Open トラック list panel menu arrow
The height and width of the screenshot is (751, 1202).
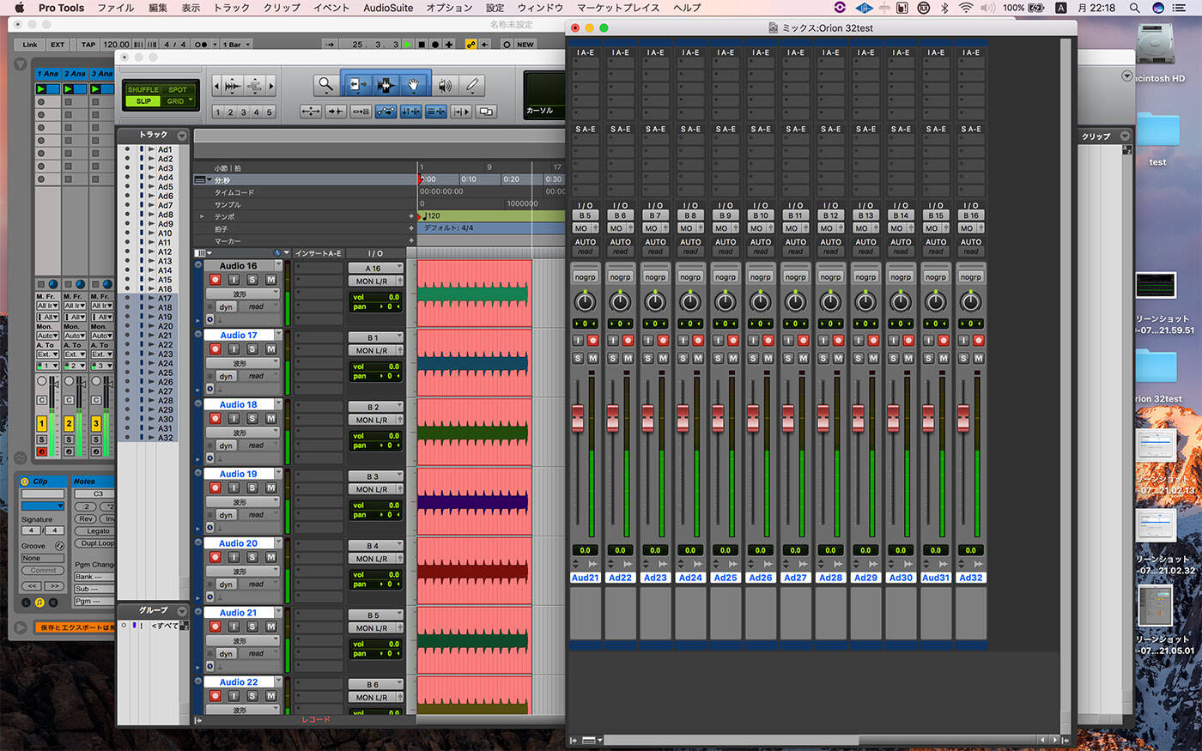coord(182,136)
